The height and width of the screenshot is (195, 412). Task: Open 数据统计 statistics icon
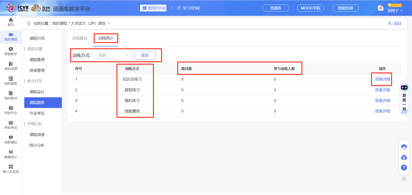tap(11, 154)
